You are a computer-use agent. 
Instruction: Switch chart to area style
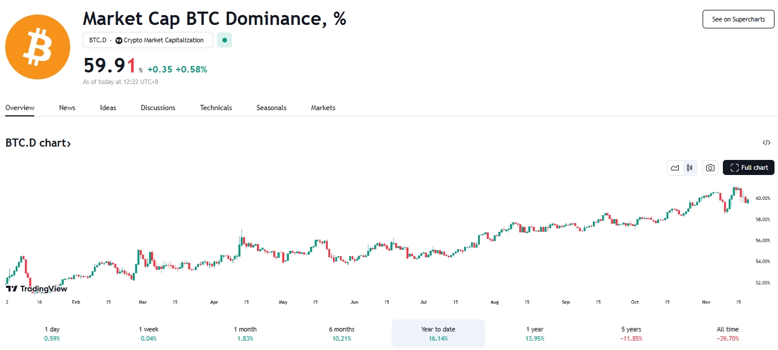tap(675, 167)
